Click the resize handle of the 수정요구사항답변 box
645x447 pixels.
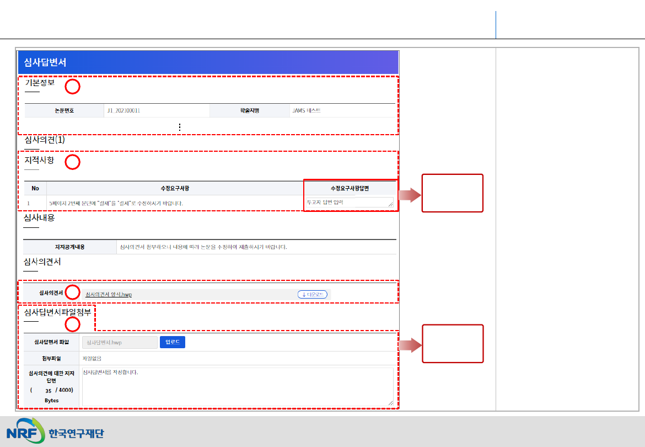click(391, 205)
